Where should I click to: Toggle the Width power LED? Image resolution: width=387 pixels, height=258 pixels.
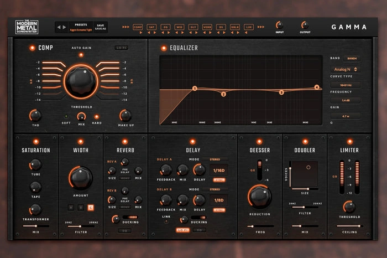[81, 142]
